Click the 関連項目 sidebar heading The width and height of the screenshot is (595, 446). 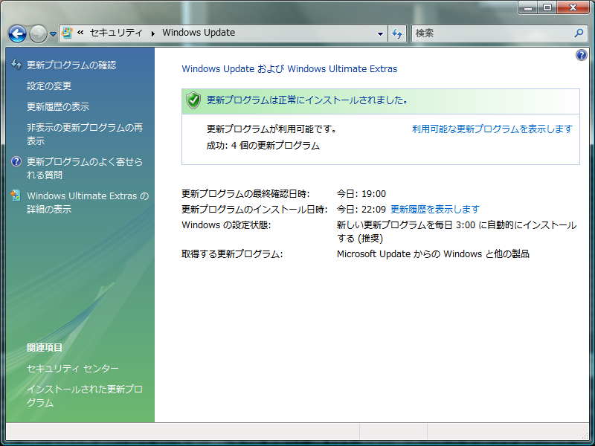pyautogui.click(x=45, y=348)
